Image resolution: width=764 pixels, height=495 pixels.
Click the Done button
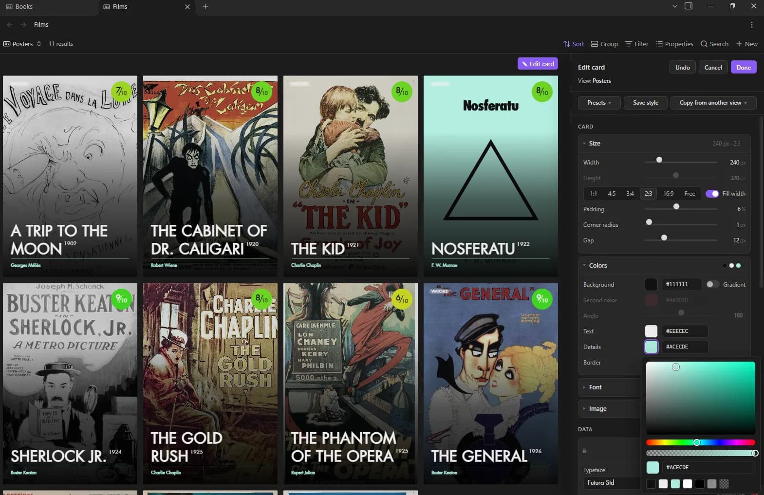pos(744,67)
